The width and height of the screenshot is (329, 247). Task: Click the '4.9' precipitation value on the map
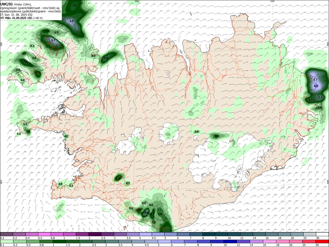pyautogui.click(x=71, y=21)
